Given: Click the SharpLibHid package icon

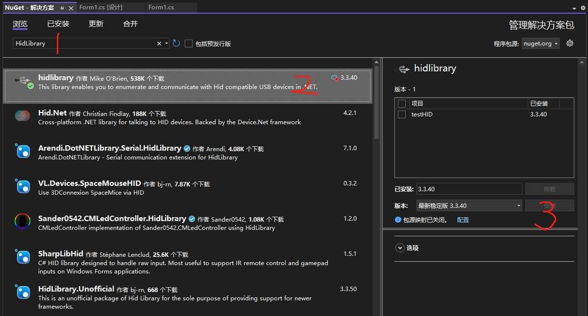Looking at the screenshot, I should pyautogui.click(x=23, y=257).
